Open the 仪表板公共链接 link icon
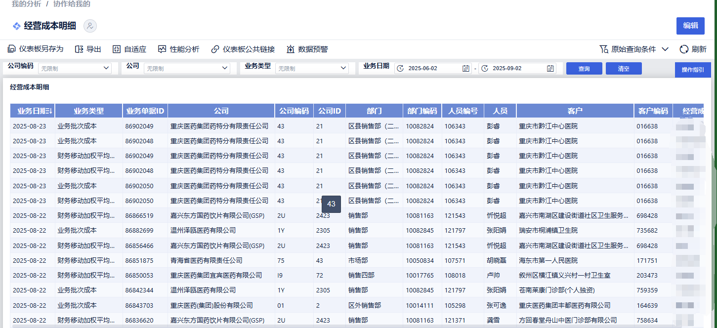The height and width of the screenshot is (328, 717). 215,49
